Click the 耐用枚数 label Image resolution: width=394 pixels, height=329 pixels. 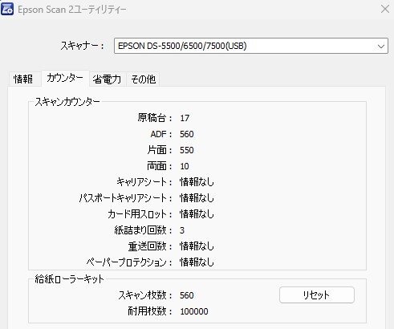click(150, 311)
